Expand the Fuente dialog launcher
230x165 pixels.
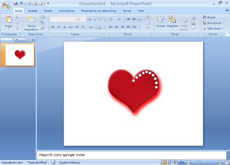[104, 34]
